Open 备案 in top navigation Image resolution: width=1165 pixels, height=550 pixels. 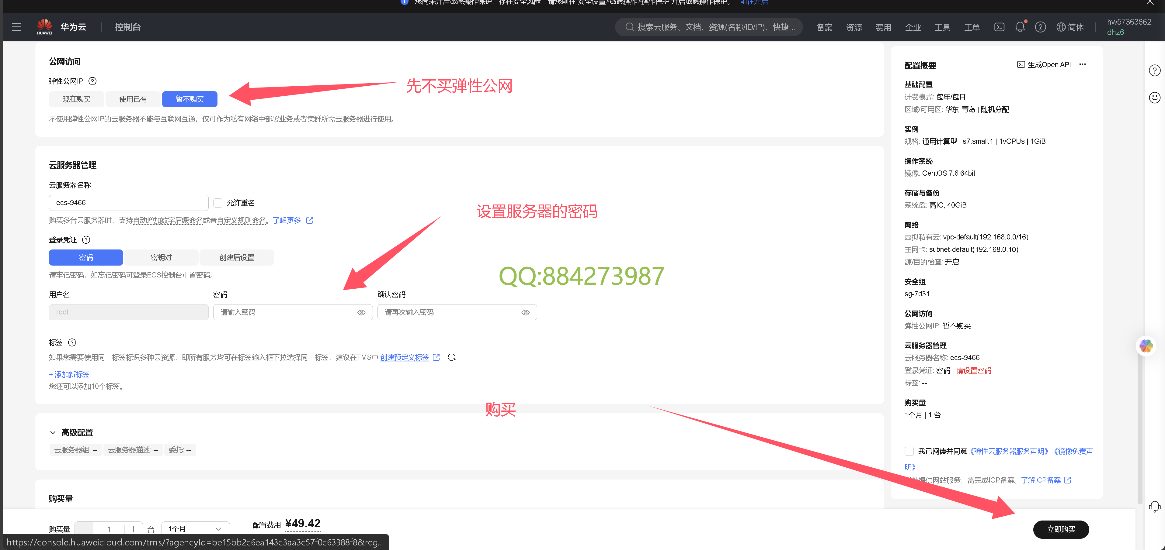(824, 28)
